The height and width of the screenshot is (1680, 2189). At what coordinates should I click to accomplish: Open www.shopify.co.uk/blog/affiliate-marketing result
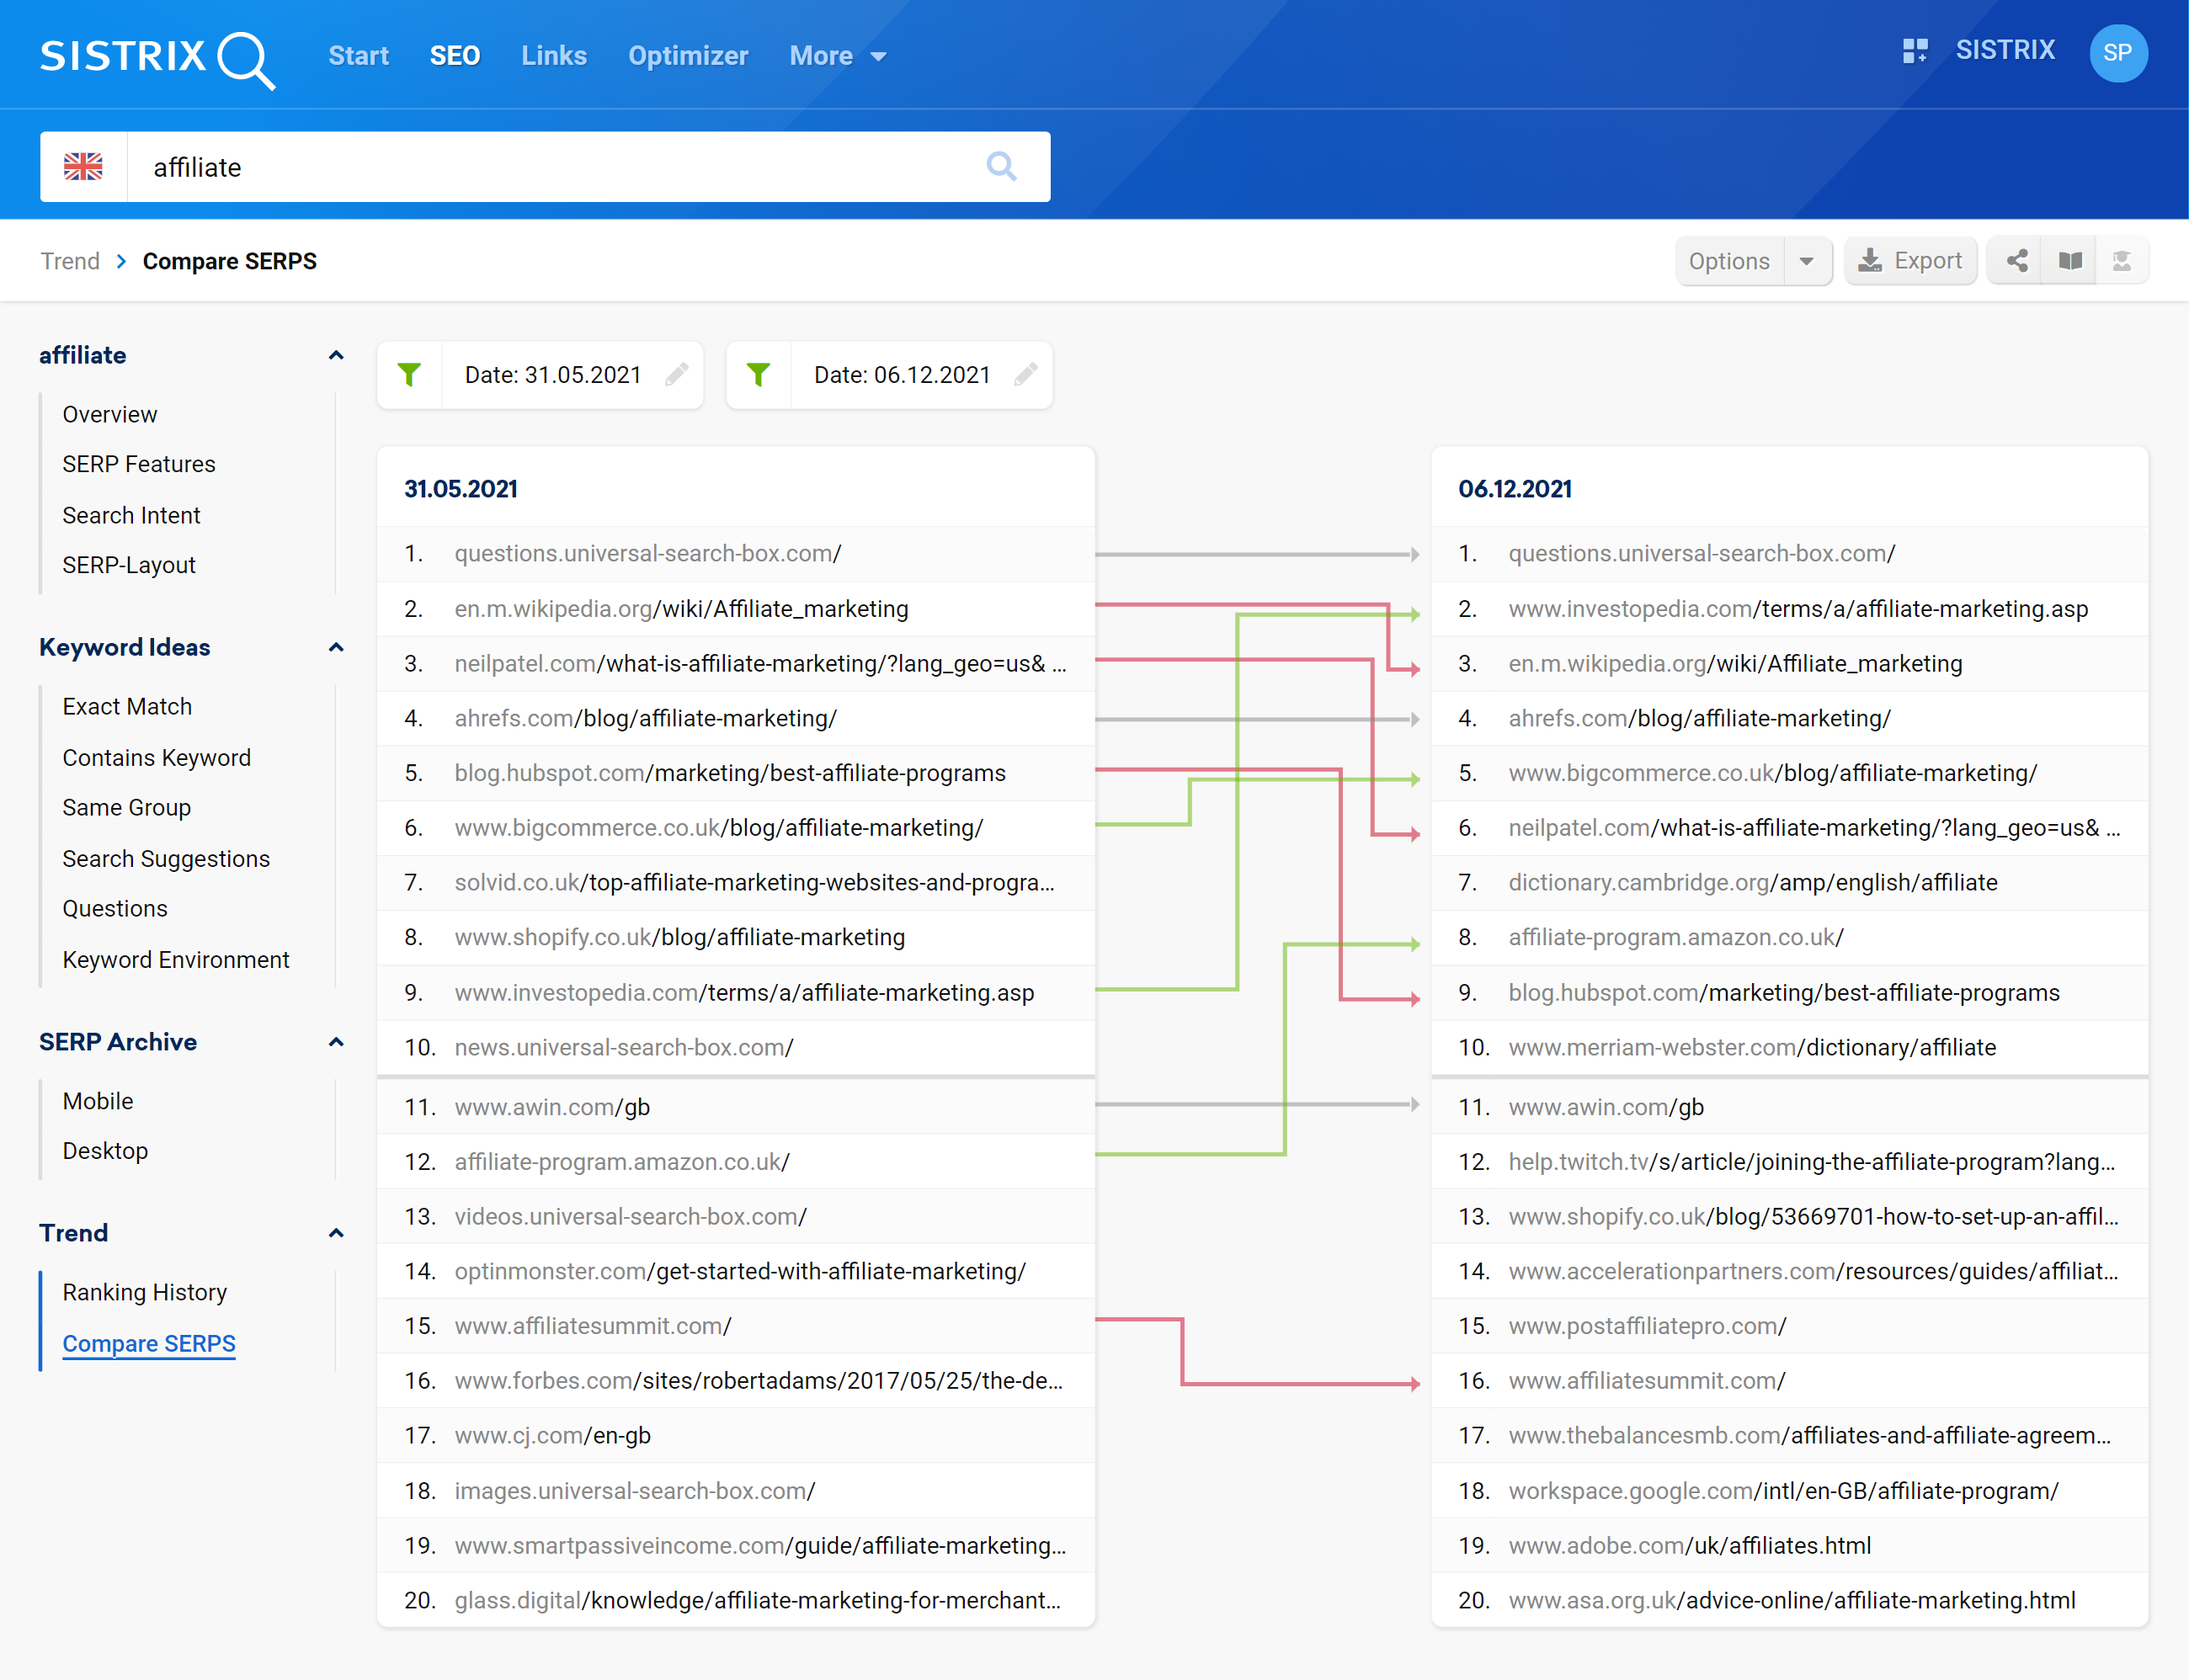point(680,937)
